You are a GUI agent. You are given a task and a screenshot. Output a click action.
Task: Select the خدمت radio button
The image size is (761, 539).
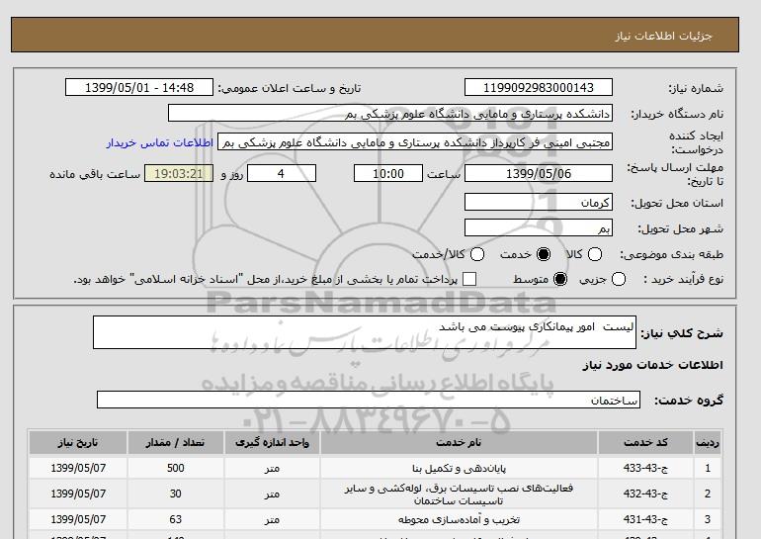544,254
